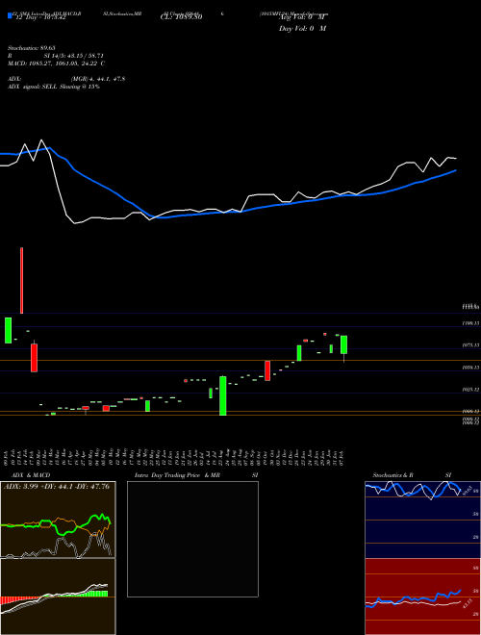
Task: Select the 'Avg Vol: 0 M' reading
Action: pos(302,17)
